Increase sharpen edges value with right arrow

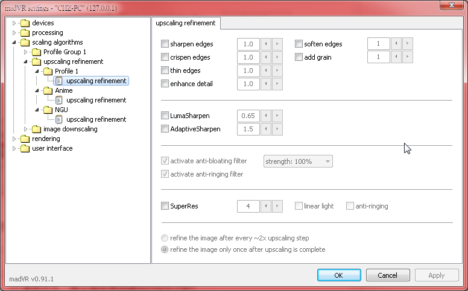(x=277, y=44)
